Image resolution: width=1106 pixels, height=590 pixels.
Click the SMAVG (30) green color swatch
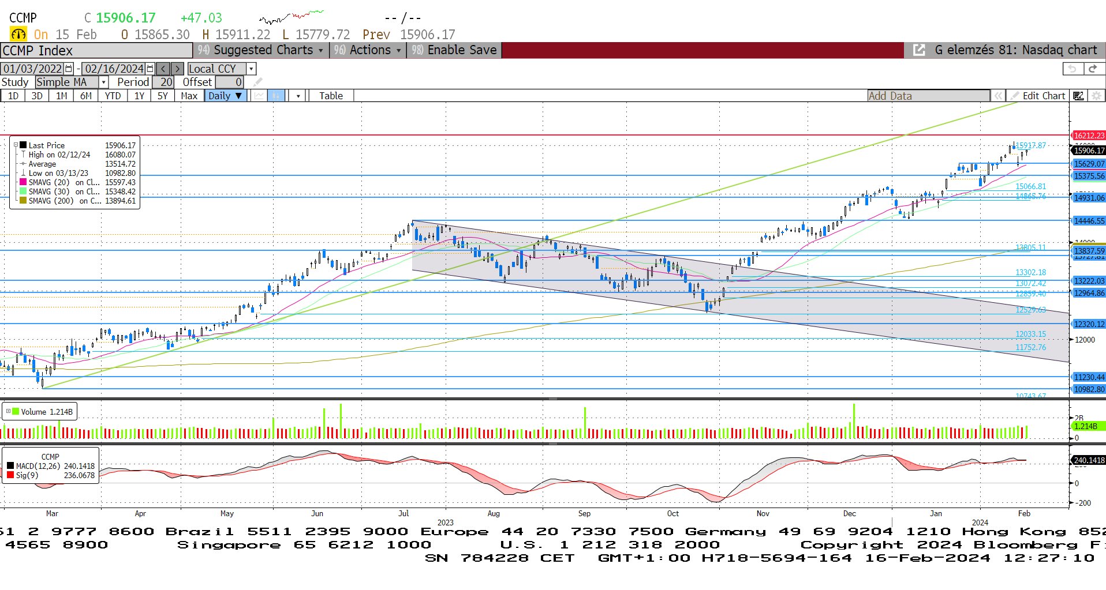pos(23,191)
